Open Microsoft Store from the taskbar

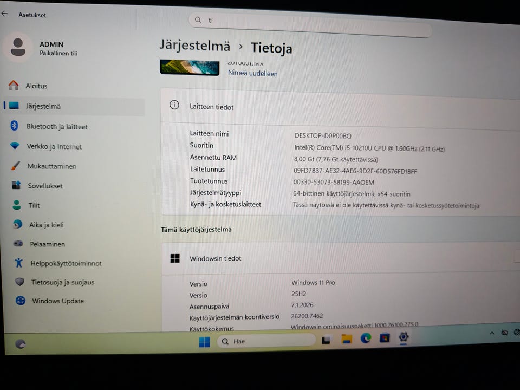385,338
